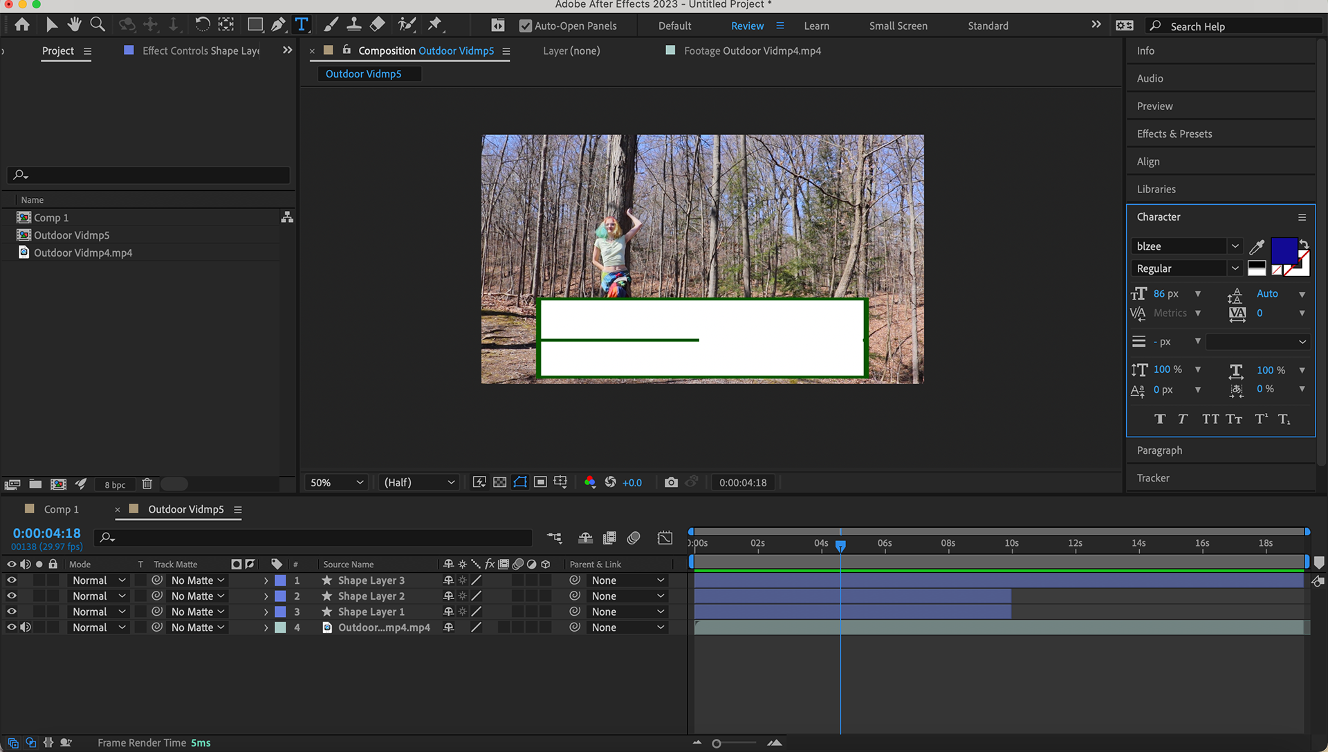This screenshot has width=1328, height=752.
Task: Pick the Rotation tool
Action: (202, 25)
